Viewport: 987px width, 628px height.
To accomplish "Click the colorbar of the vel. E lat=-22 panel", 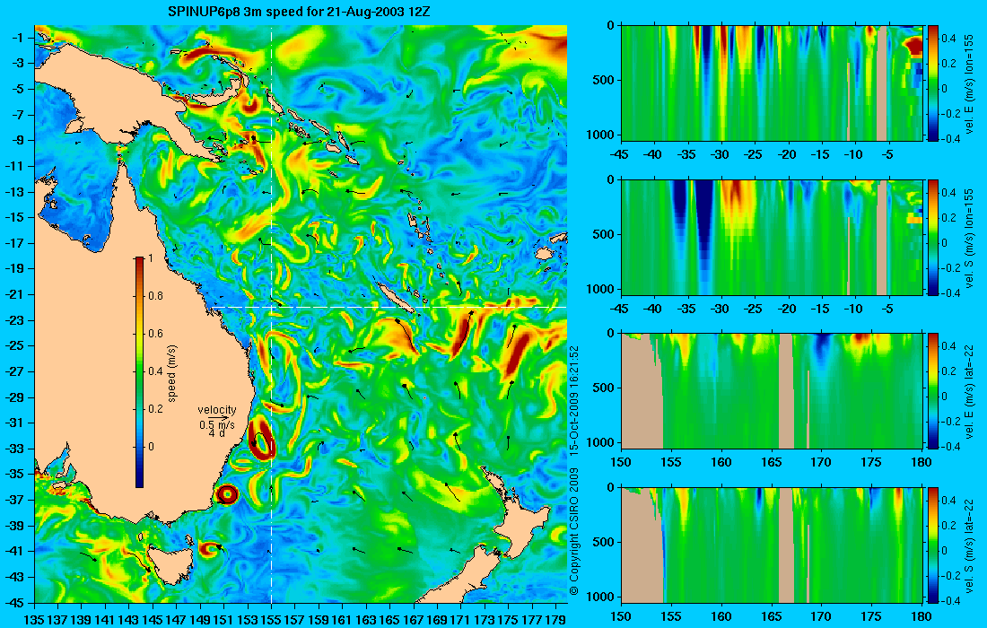I will (x=932, y=391).
